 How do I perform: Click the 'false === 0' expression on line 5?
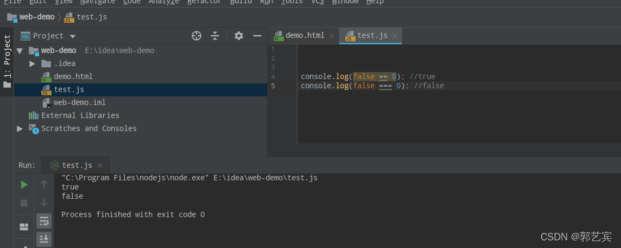377,86
